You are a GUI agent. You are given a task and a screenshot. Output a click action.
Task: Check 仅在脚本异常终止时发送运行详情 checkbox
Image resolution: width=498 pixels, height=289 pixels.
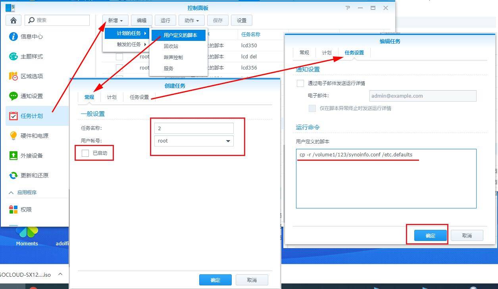312,108
